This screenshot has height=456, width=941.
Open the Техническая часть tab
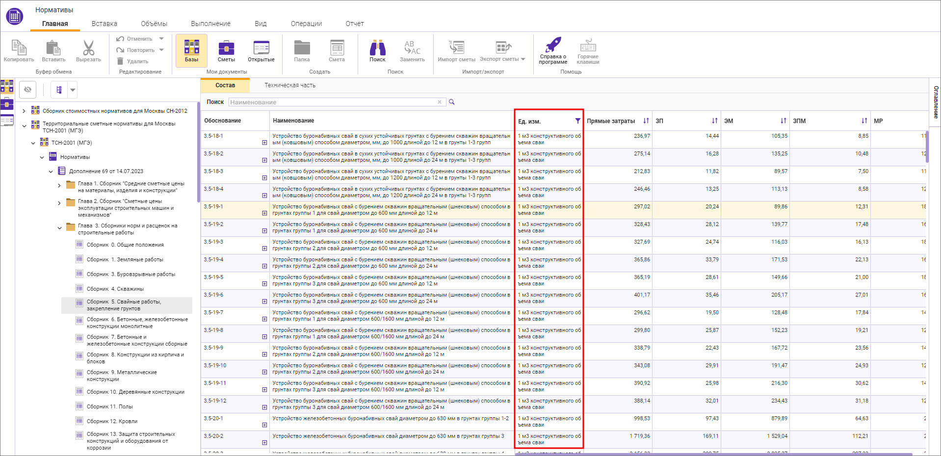click(290, 85)
